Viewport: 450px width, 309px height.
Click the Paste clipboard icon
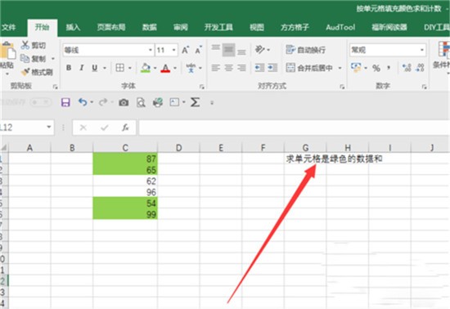click(7, 51)
